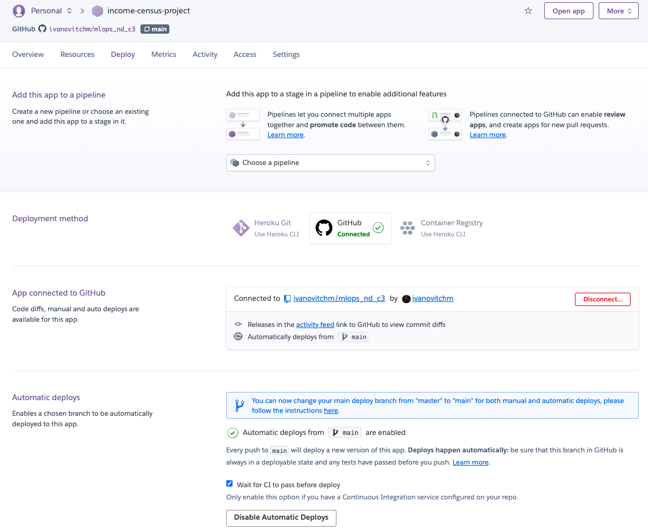
Task: Go to the Resources tab
Action: pos(77,54)
